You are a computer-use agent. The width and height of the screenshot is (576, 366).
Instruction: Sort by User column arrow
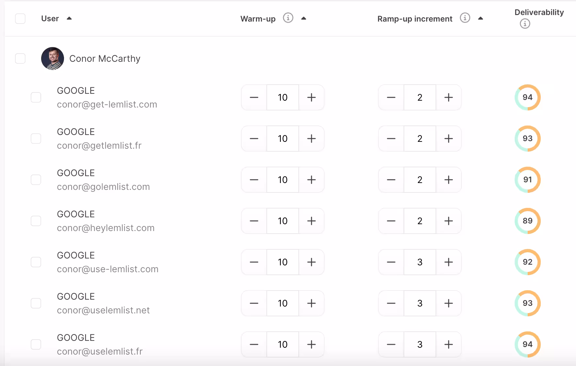[69, 18]
